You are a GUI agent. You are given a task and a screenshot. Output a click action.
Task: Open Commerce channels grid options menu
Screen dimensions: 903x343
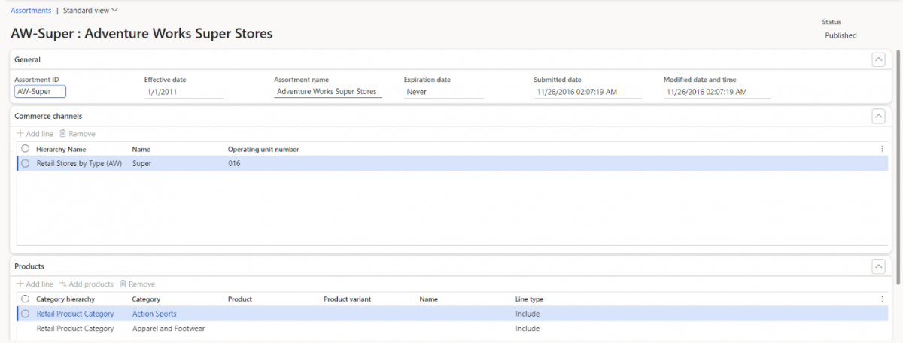882,149
